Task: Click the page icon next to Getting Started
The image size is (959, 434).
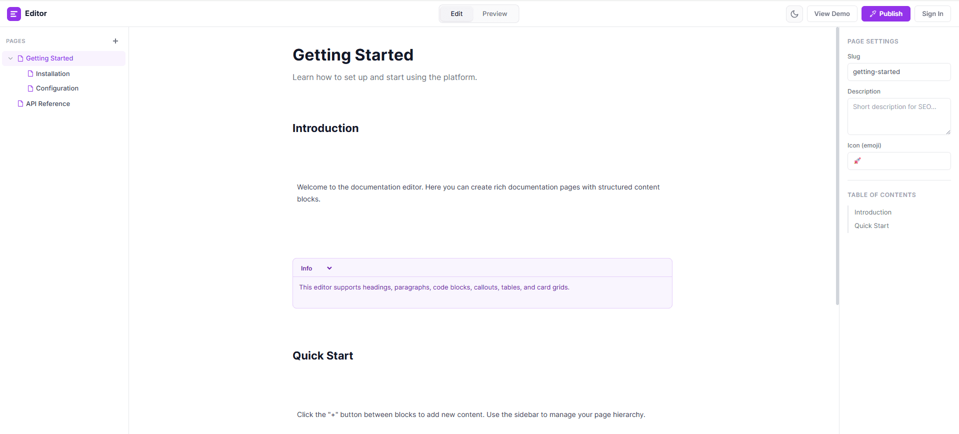Action: (20, 58)
